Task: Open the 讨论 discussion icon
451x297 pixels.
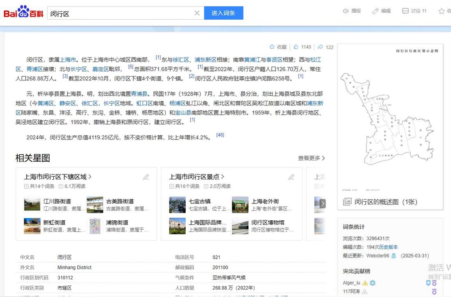Action: [x=405, y=11]
